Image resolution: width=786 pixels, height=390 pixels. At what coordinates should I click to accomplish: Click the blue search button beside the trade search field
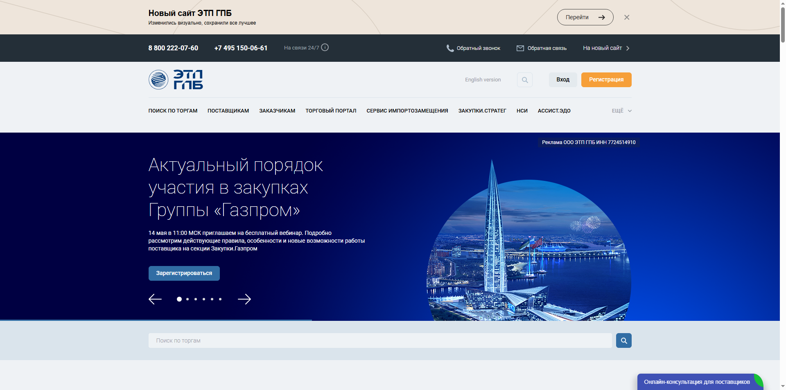tap(623, 340)
